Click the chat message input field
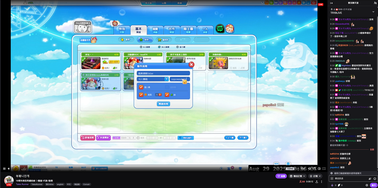The height and width of the screenshot is (188, 378). pos(350,179)
